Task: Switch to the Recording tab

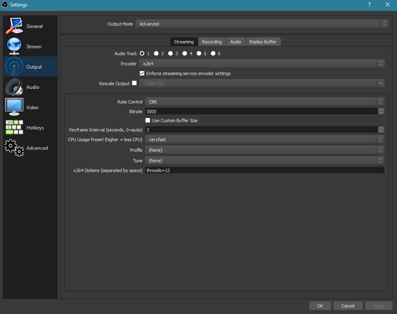Action: click(212, 42)
